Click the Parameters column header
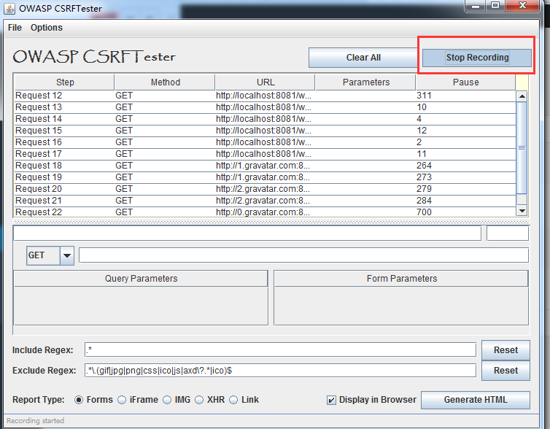The image size is (550, 429). point(366,82)
